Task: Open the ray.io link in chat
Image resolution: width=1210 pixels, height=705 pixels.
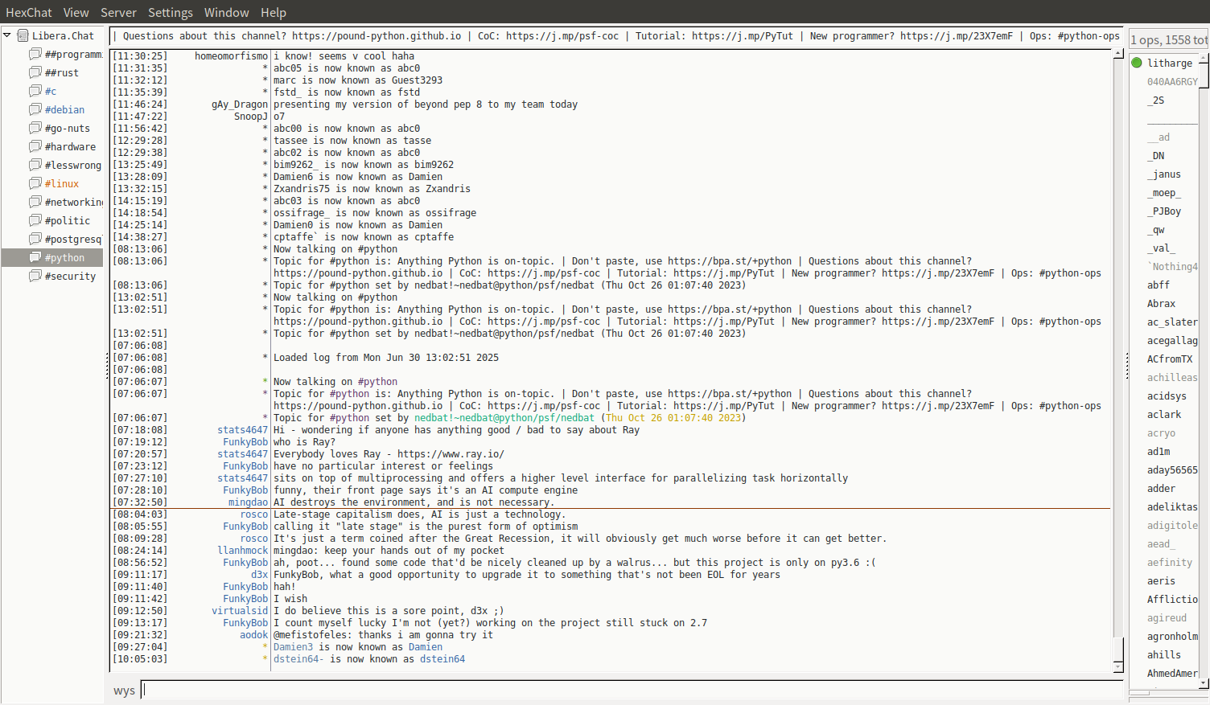Action: 451,454
